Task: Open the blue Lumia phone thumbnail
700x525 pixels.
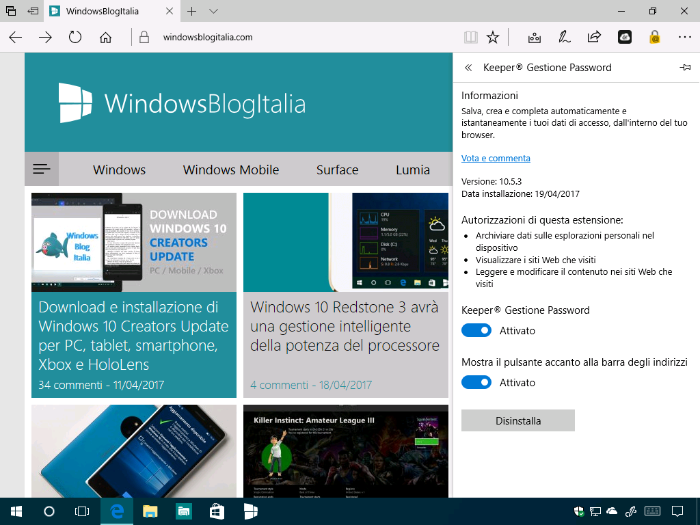Action: click(134, 451)
